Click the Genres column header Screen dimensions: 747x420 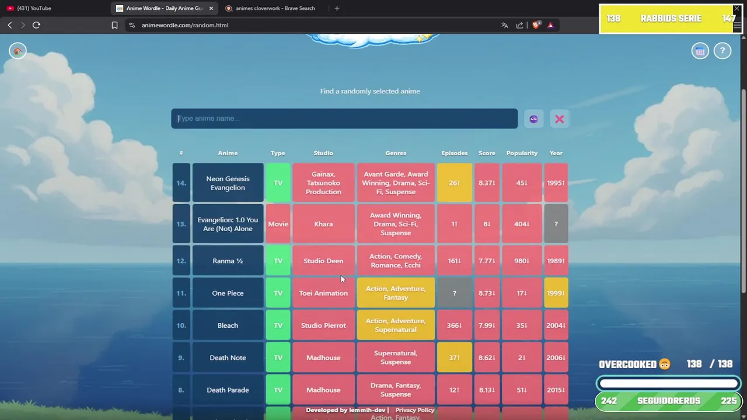pyautogui.click(x=396, y=153)
